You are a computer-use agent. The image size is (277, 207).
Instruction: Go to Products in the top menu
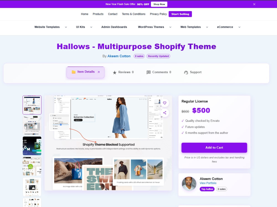coord(98,14)
